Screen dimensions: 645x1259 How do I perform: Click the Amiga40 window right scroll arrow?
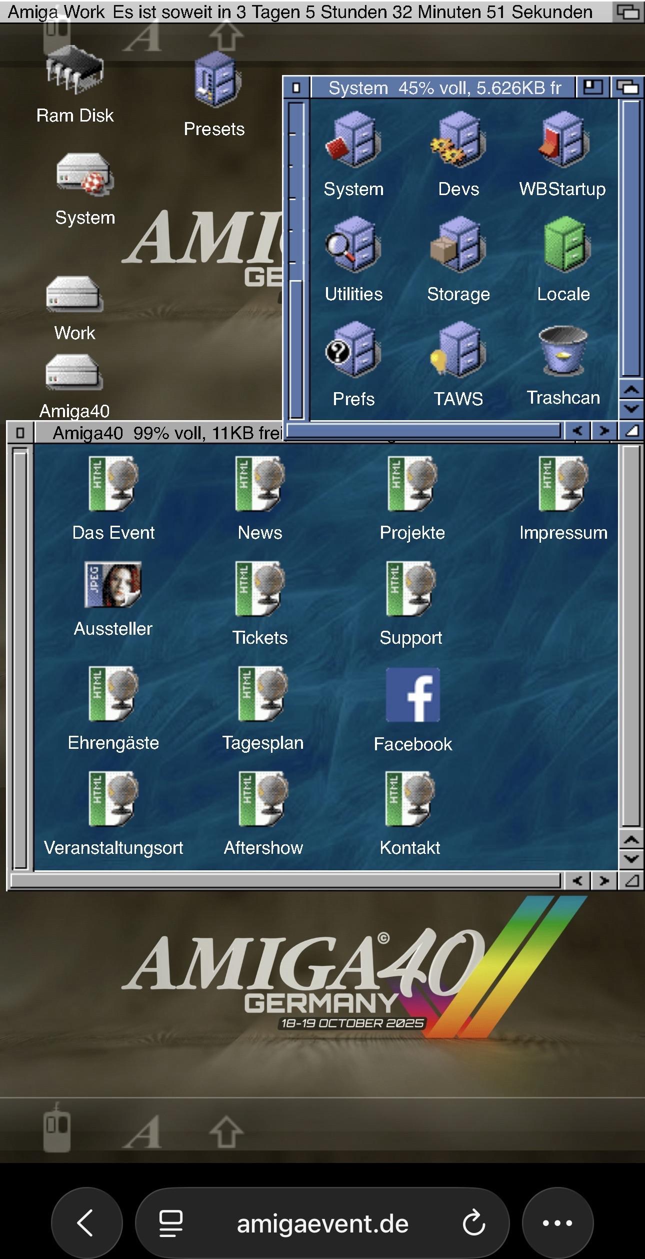point(604,880)
